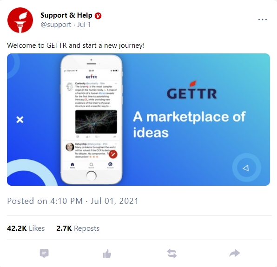277x267 pixels.
Task: Click the @support handle
Action: point(56,25)
